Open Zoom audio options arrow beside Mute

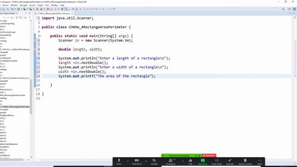tap(128, 161)
